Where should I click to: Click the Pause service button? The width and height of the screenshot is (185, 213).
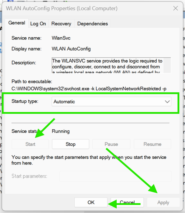111,144
